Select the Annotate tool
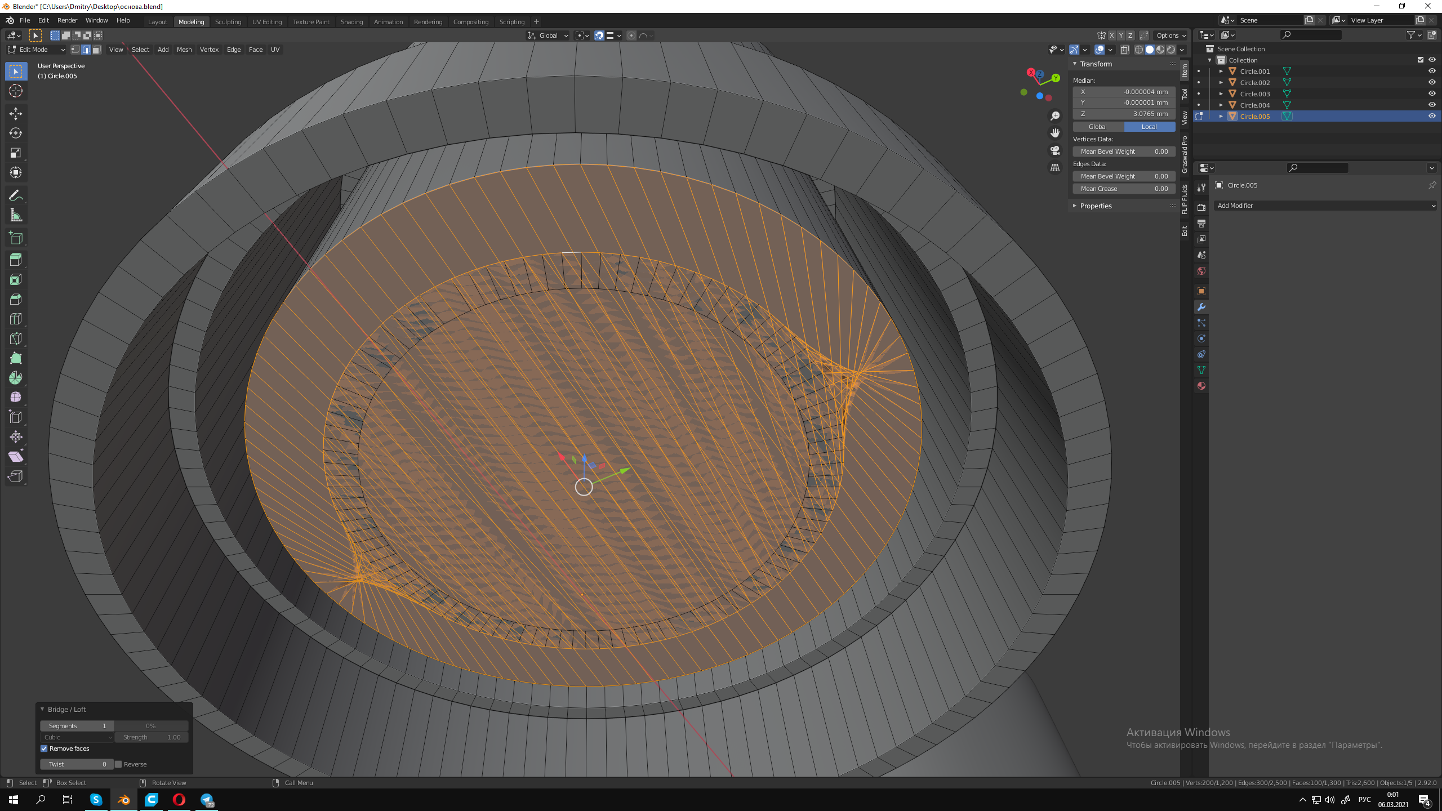 point(16,196)
